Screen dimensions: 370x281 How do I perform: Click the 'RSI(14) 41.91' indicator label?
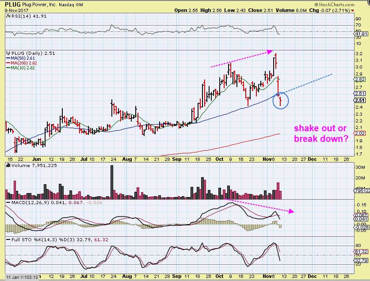coord(29,16)
